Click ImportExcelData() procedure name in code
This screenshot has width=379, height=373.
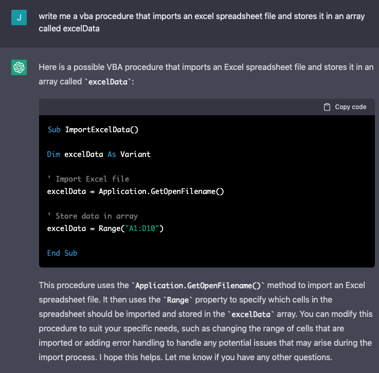point(101,130)
